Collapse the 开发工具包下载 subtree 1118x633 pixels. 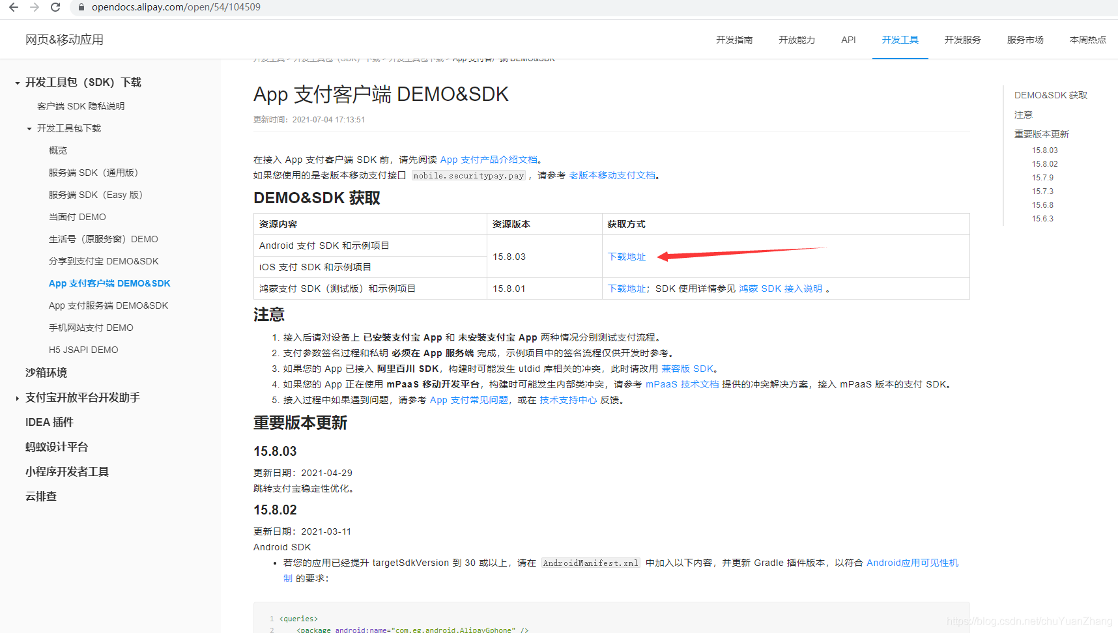[x=29, y=128]
